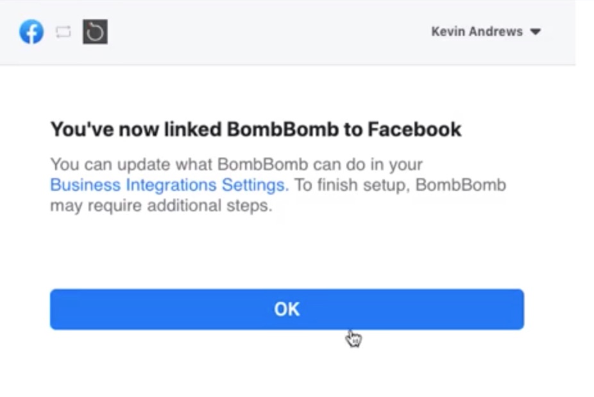Click the "You can update what BombBomb" sentence
This screenshot has width=594, height=397.
click(237, 165)
